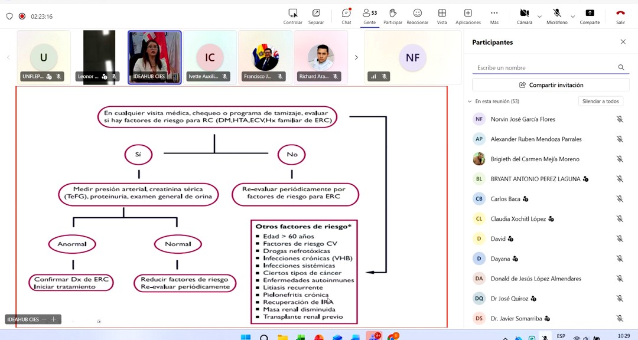
Task: Open the Vista layout icon
Action: pos(442,14)
